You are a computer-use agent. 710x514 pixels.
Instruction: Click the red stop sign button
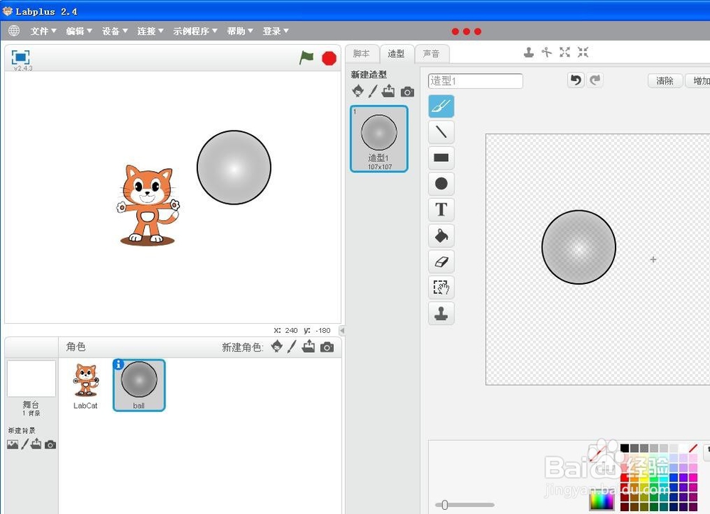tap(329, 58)
